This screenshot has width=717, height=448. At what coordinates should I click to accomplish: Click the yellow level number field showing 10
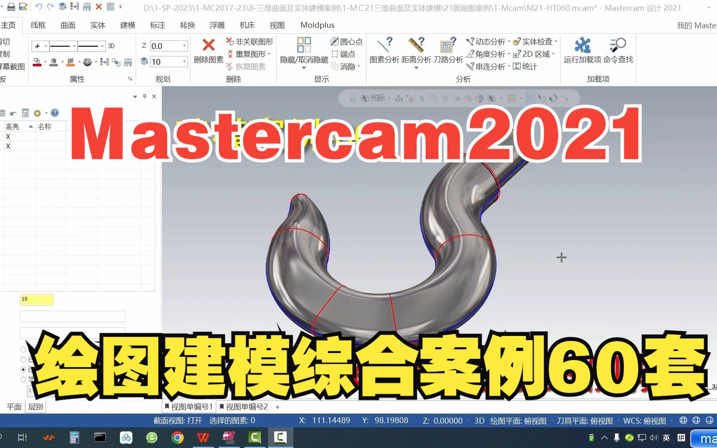pos(37,299)
